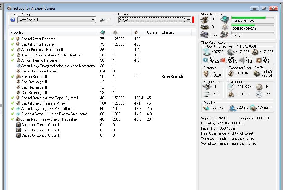Click the first Capacitor Control Circuit I icon
283x190 pixels.
[18, 125]
